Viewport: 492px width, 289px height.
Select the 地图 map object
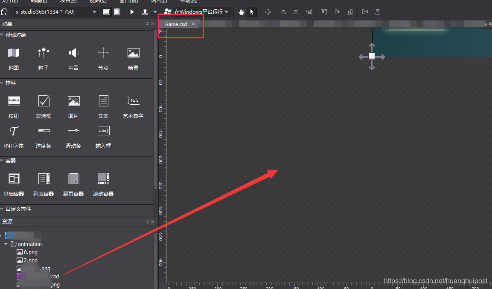tap(14, 59)
